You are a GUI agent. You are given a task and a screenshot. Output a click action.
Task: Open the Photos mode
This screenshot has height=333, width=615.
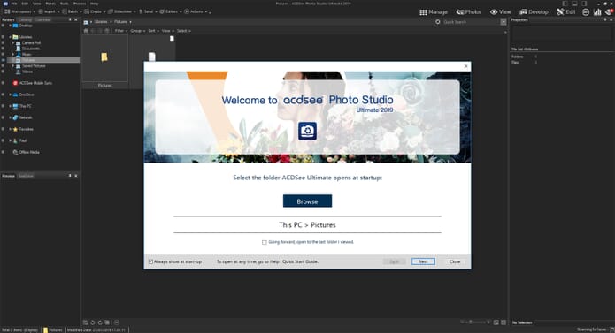(x=469, y=12)
